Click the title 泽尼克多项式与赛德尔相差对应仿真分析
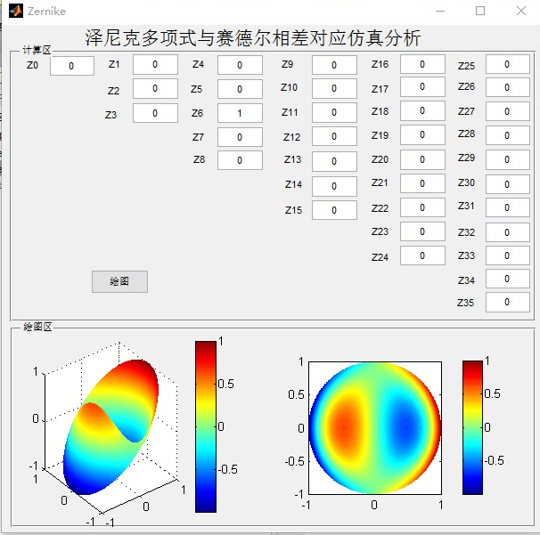The image size is (540, 535). coord(253,38)
